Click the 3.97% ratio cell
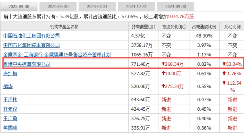Image resolution: width=244 pixels, height=133 pixels. pos(204,45)
